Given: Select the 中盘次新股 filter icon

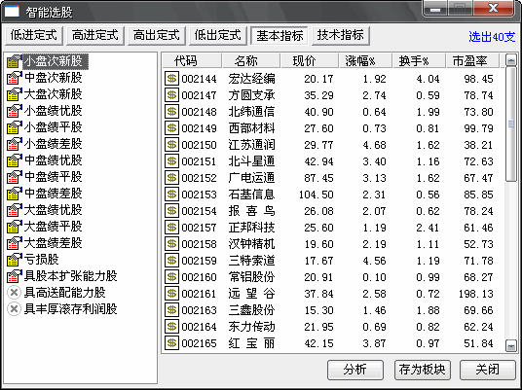Looking at the screenshot, I should pyautogui.click(x=15, y=78).
